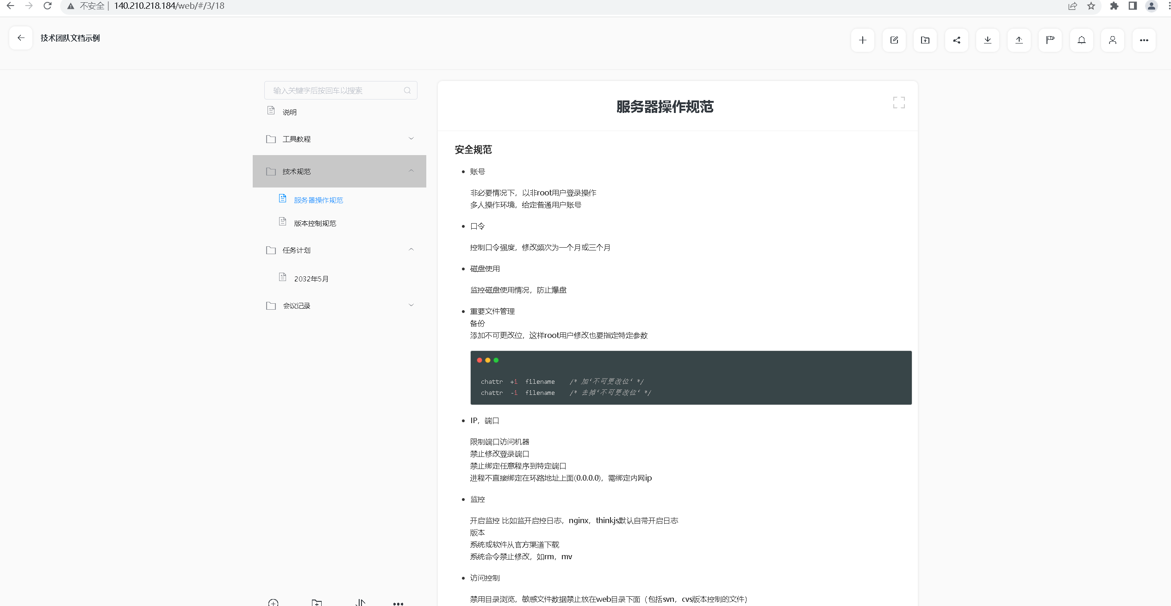Open the share icon in top toolbar

click(956, 40)
